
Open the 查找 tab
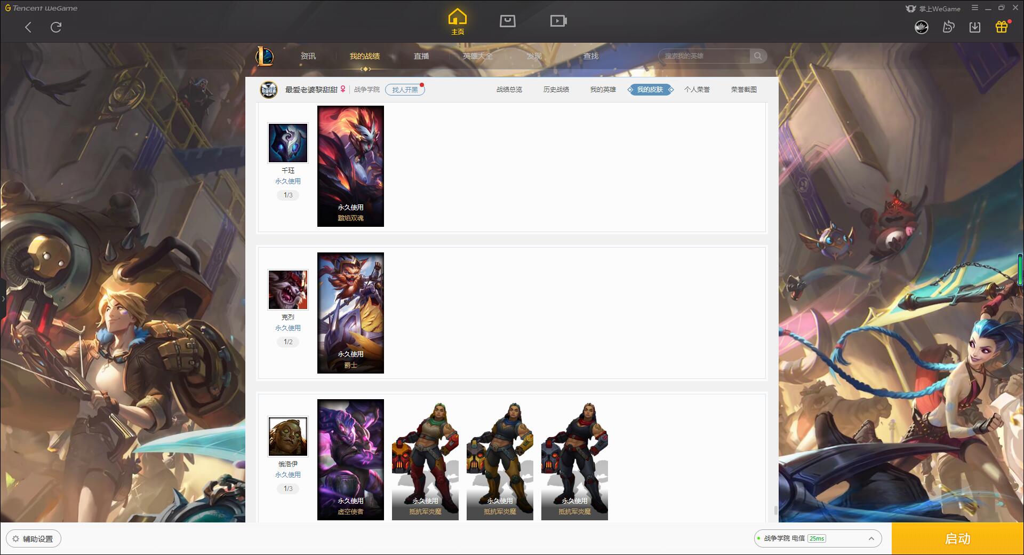591,56
